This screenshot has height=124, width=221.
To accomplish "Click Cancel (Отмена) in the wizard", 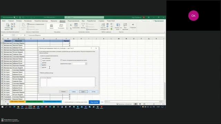I will 64,92.
